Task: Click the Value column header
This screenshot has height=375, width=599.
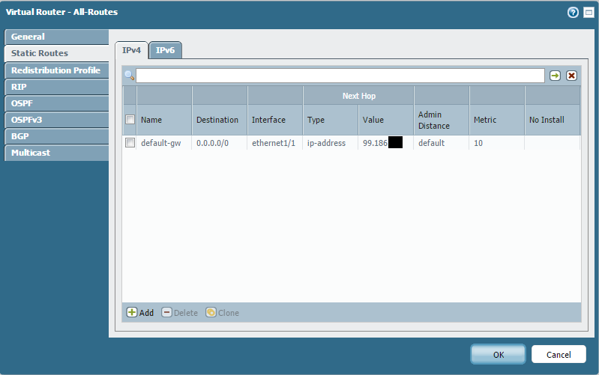Action: pos(386,120)
